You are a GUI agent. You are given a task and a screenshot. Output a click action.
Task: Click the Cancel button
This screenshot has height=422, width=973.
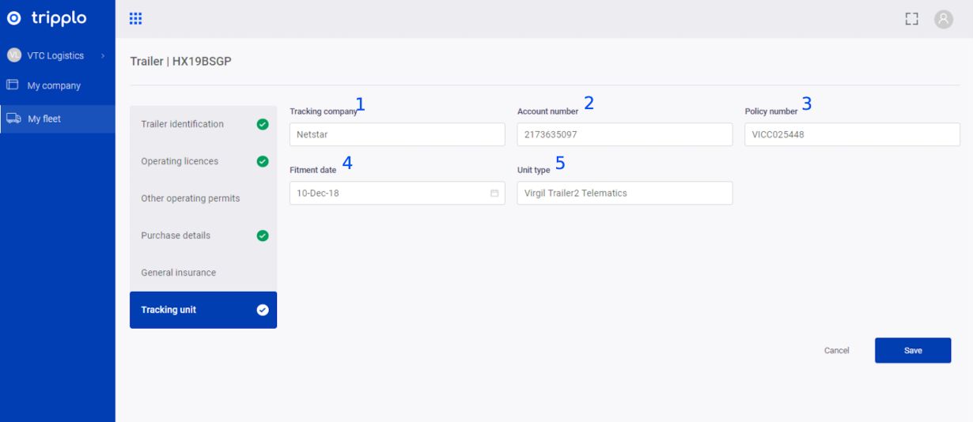836,350
